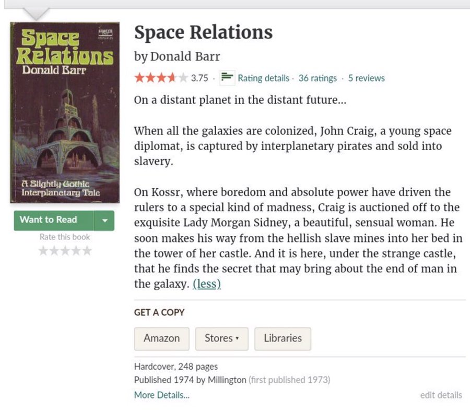View the 36 ratings link
Viewport: 470px width, 411px height.
tap(318, 78)
